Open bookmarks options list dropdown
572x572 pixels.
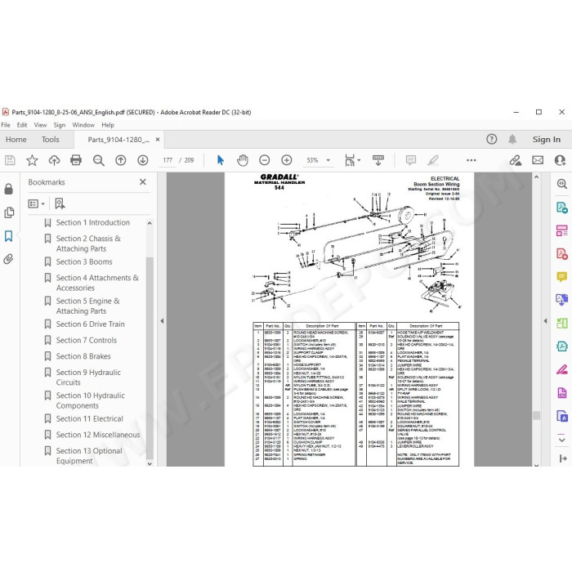coord(37,203)
